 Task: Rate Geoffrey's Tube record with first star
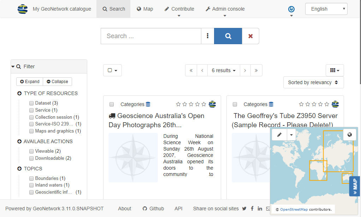tap(301, 104)
